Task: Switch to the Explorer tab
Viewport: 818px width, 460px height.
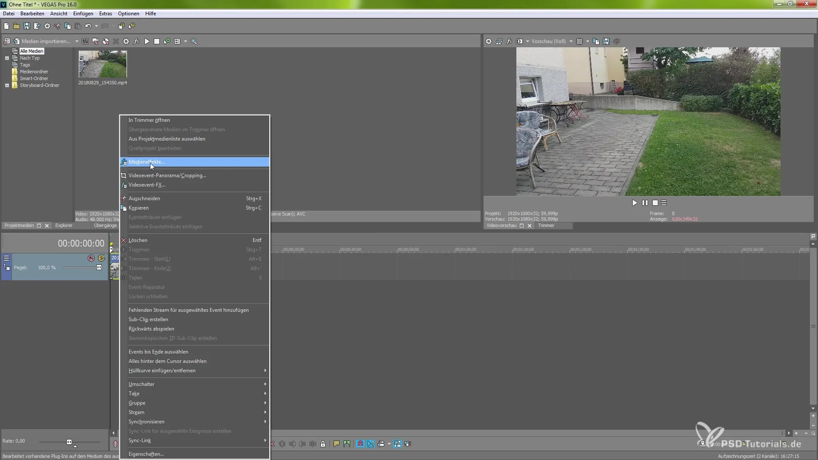Action: [x=64, y=225]
